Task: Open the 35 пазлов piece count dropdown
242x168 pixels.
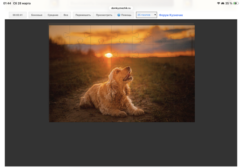Action: (146, 15)
